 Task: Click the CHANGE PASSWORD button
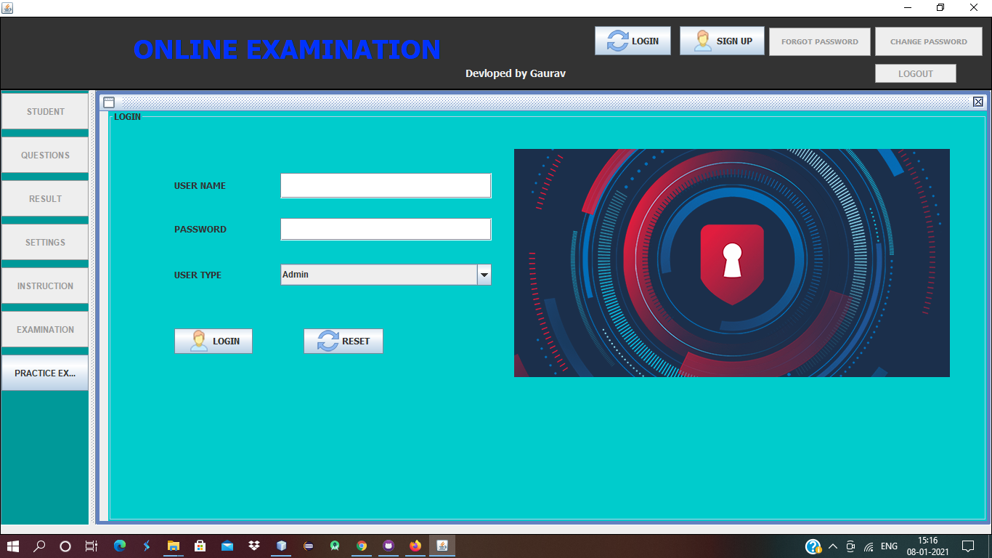click(929, 41)
